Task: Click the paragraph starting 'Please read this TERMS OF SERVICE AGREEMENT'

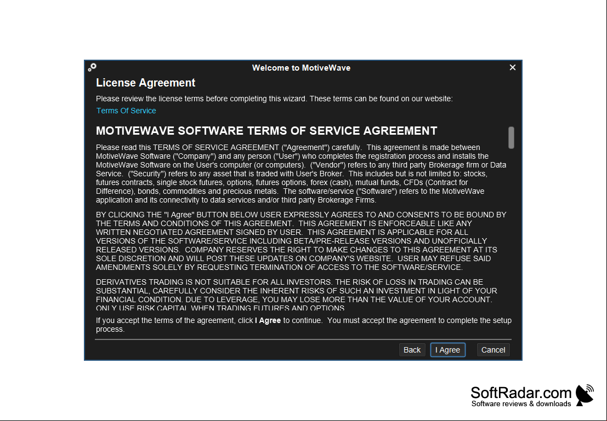Action: [301, 174]
